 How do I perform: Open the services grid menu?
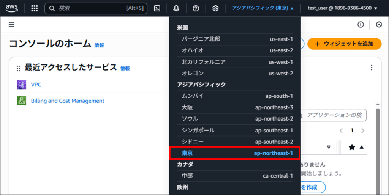[x=35, y=8]
